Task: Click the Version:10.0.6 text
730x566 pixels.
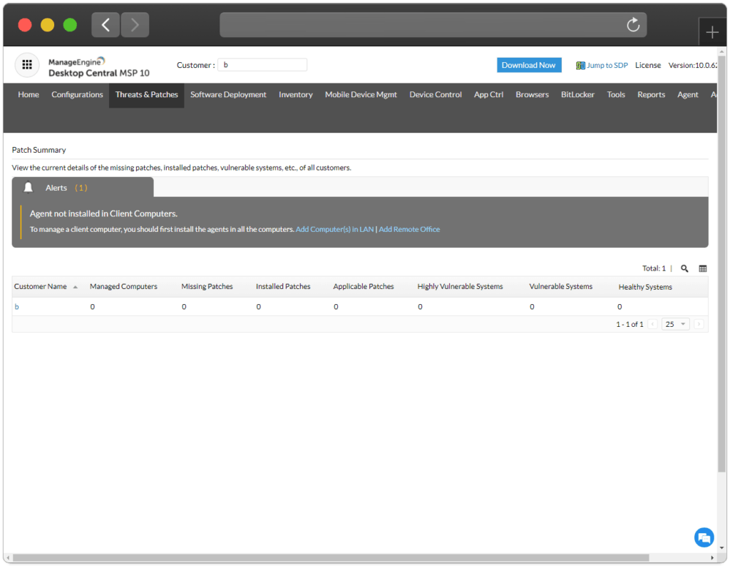Action: pyautogui.click(x=692, y=65)
